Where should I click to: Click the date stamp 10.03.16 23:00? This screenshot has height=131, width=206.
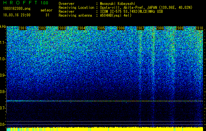[17, 15]
